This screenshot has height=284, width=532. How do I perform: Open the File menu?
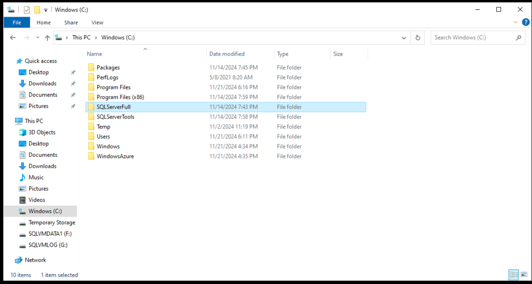tap(17, 22)
